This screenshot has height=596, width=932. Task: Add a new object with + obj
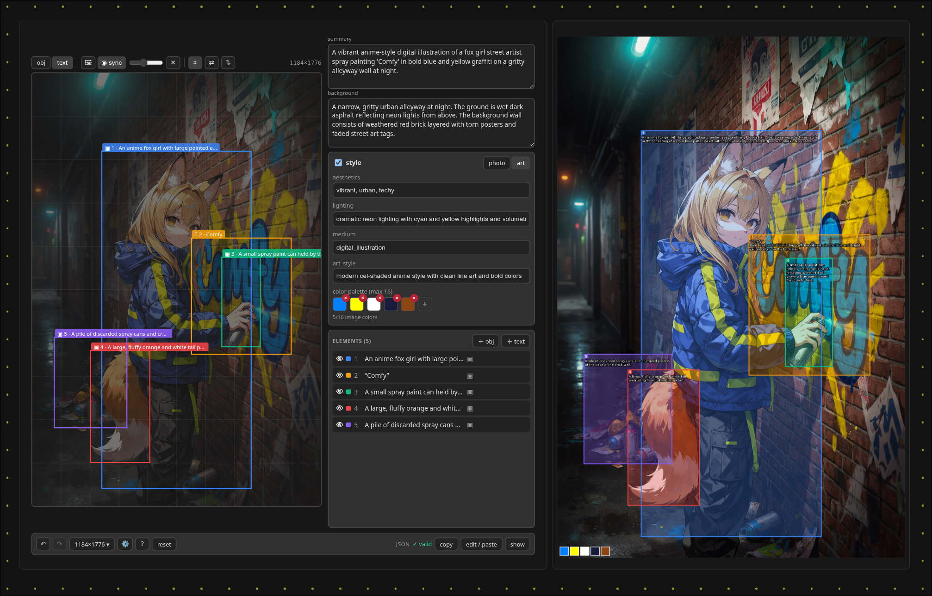486,341
